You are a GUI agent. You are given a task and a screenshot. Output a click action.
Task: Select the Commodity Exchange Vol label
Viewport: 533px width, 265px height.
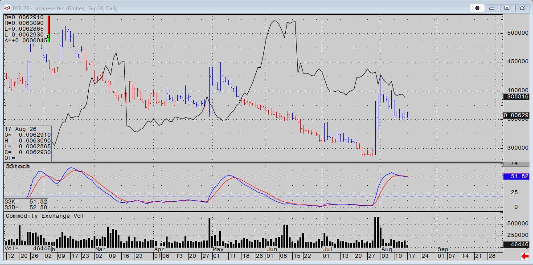[x=45, y=216]
